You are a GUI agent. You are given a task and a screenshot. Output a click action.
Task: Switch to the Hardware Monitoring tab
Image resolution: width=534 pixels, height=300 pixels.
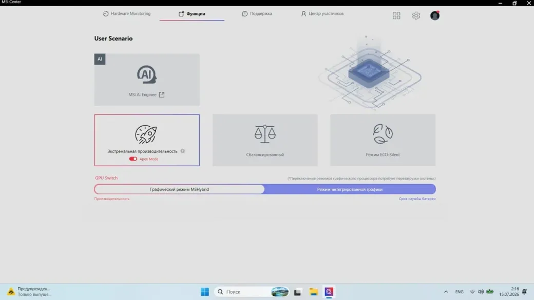(x=127, y=14)
